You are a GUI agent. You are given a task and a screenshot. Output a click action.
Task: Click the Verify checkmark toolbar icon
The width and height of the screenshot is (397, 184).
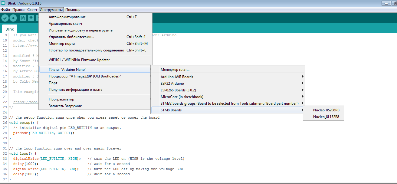[x=5, y=18]
